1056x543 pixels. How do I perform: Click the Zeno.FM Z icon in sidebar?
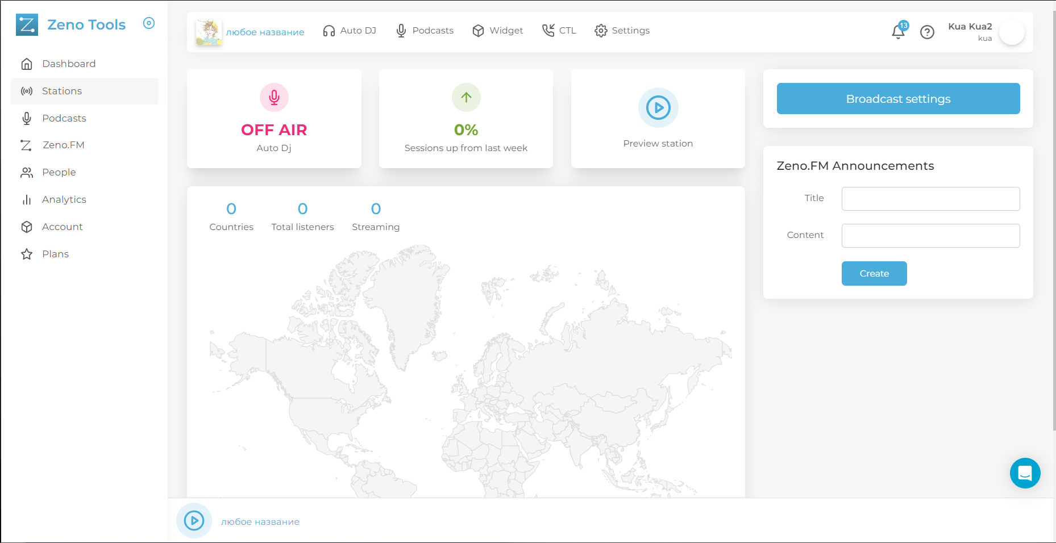[26, 145]
